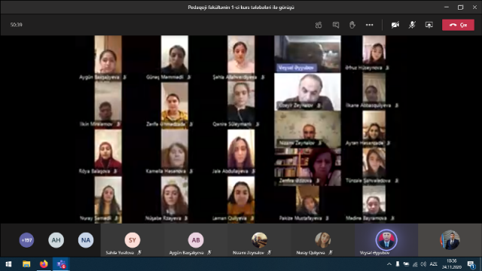Select Sahila Yusifova's SY avatar tile
The height and width of the screenshot is (271, 482).
pyautogui.click(x=133, y=240)
